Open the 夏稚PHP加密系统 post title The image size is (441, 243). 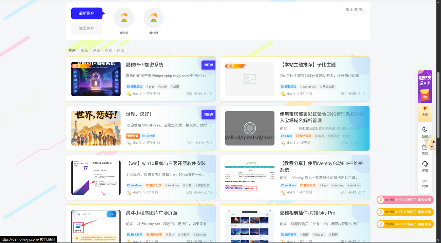point(145,65)
